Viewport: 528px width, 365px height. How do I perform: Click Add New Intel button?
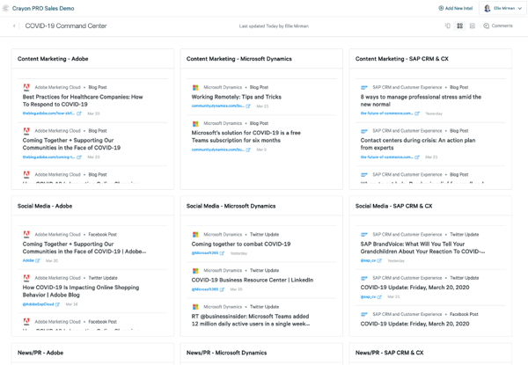455,8
